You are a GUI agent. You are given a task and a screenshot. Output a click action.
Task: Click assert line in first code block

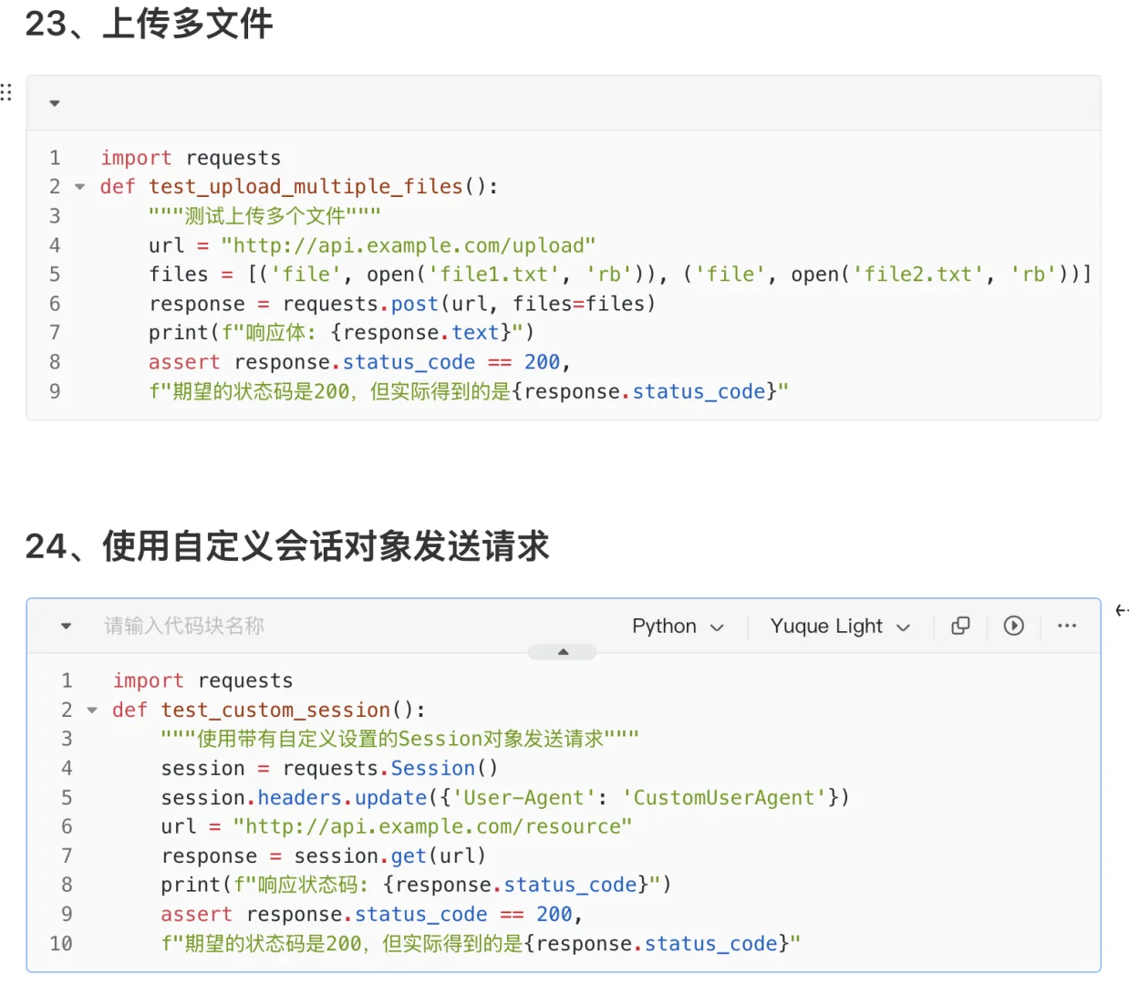[x=359, y=362]
